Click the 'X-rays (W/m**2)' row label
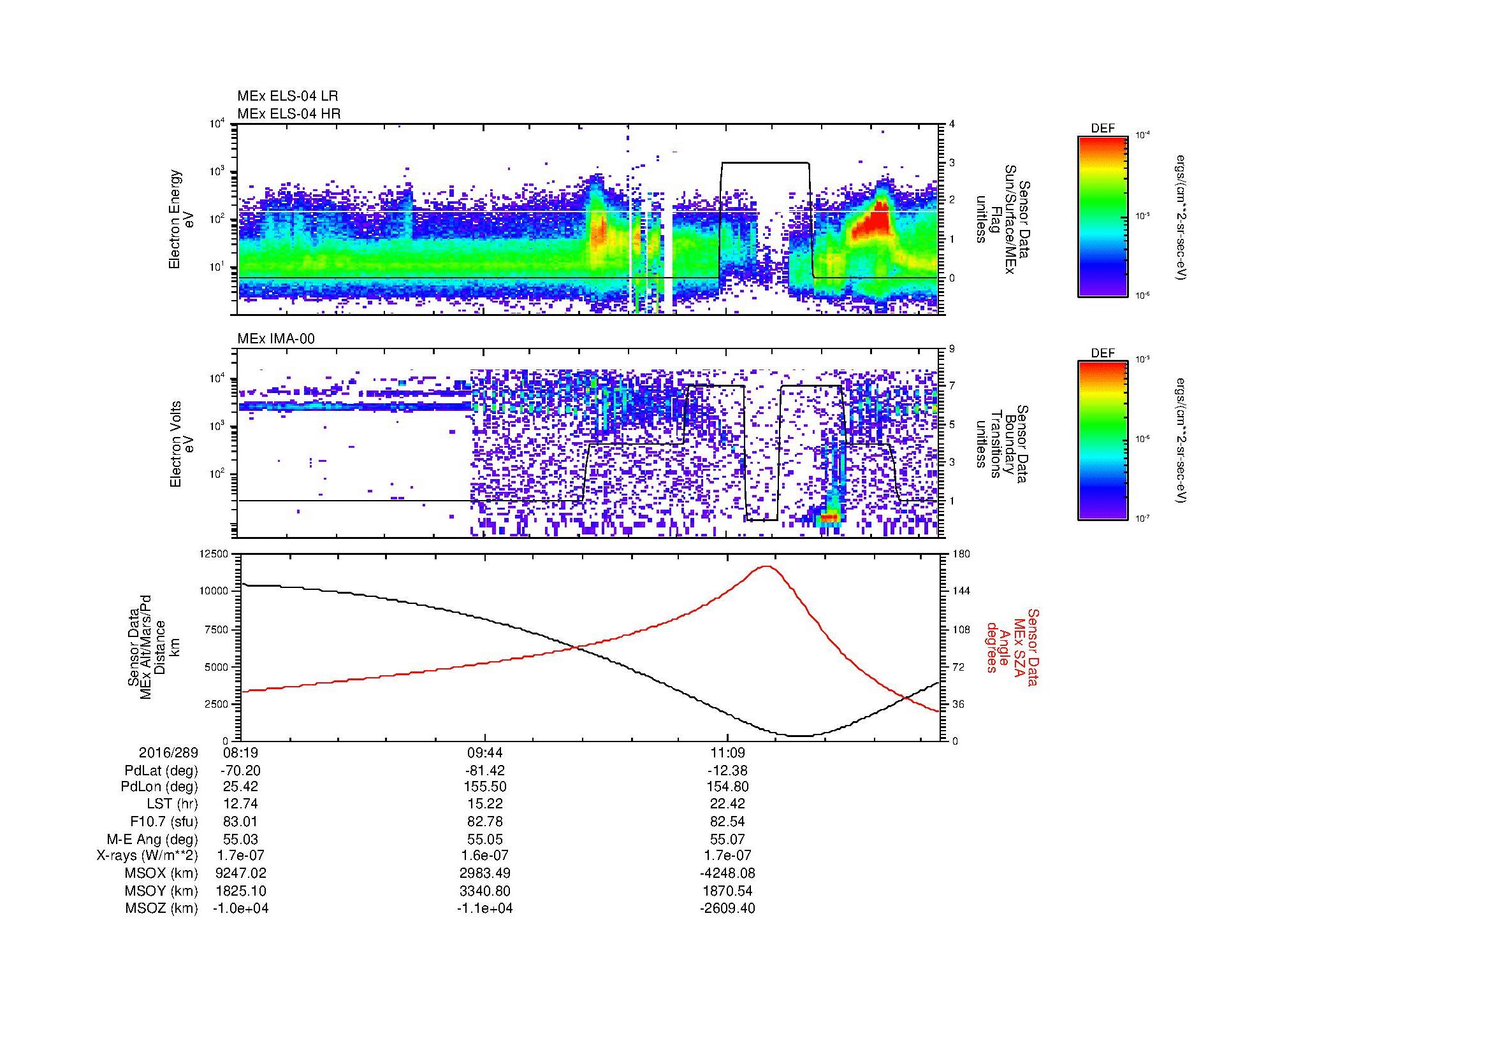Screen dimensions: 1491x1053 147,856
